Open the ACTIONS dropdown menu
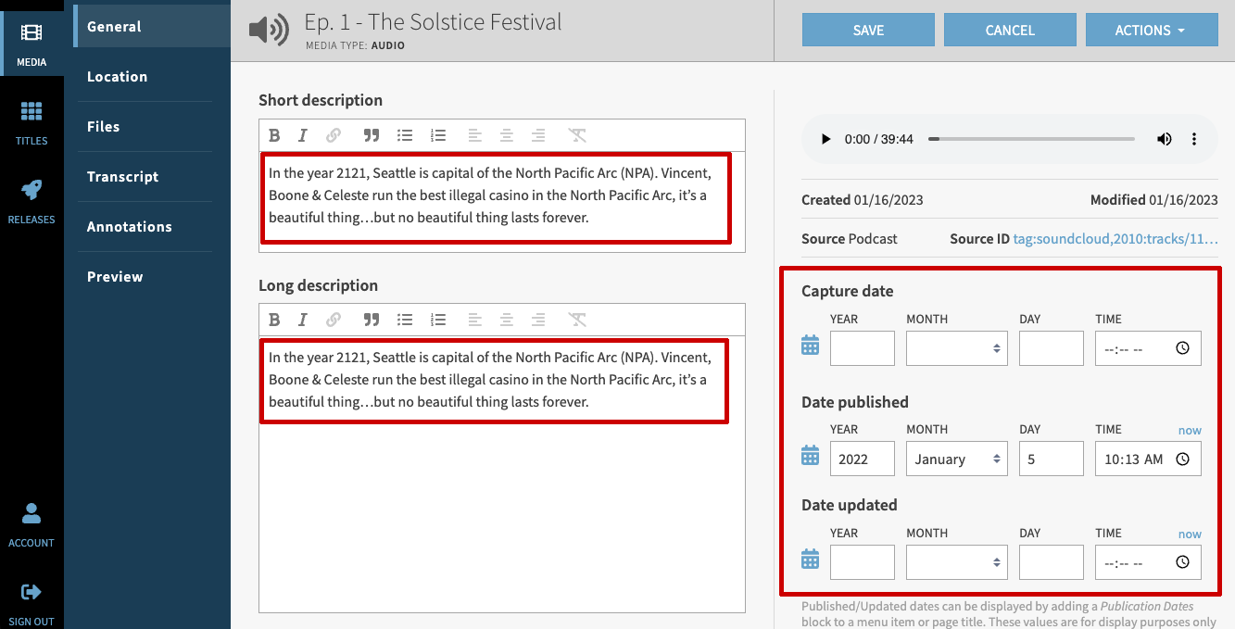Screen dimensions: 1235x629 point(1152,29)
